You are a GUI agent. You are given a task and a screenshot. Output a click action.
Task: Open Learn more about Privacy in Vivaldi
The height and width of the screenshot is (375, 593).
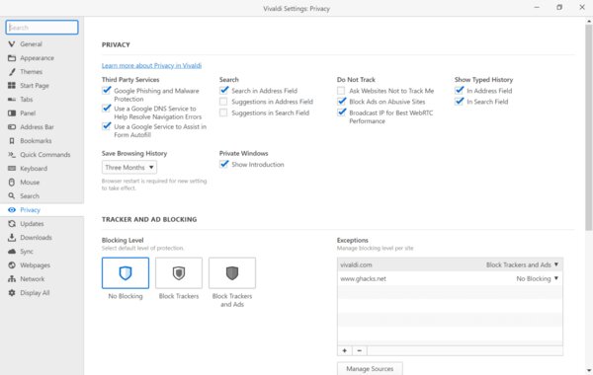coord(151,66)
